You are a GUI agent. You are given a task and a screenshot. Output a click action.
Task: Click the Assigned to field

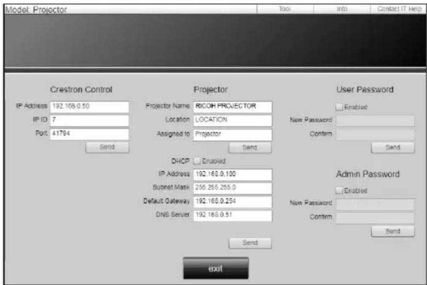(x=233, y=134)
